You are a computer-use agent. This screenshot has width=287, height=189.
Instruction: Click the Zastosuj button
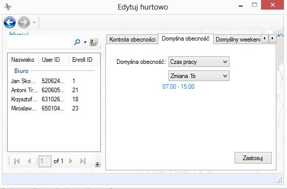pyautogui.click(x=253, y=158)
